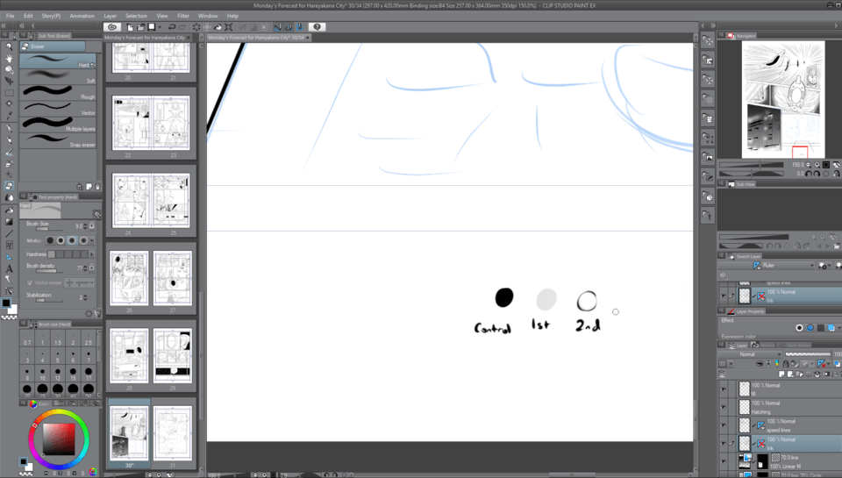
Task: Expand the Hardness options arrow
Action: pyautogui.click(x=92, y=254)
